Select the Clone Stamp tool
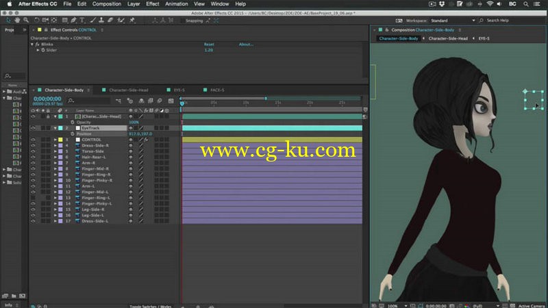Viewport: 548px width, 308px height. click(101, 21)
